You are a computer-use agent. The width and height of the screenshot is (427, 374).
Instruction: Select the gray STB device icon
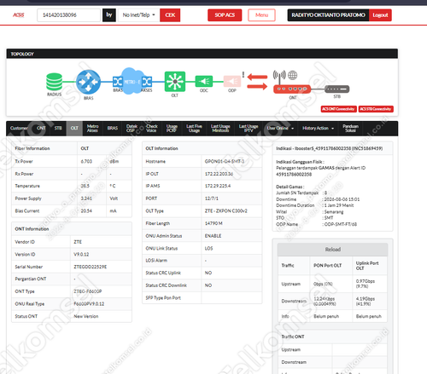click(x=337, y=89)
